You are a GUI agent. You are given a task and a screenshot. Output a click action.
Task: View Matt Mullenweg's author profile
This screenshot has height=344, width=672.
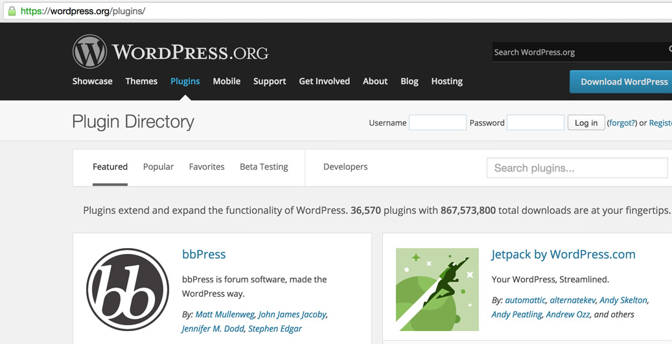pos(225,314)
